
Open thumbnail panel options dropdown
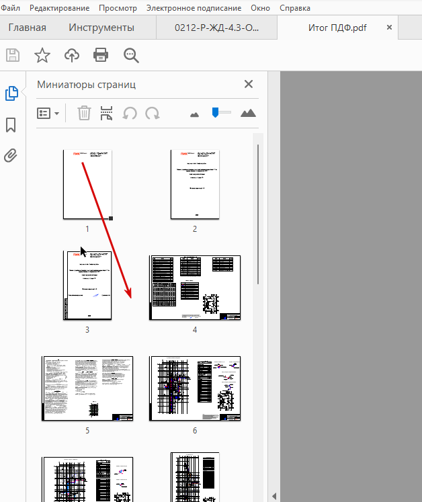tap(48, 114)
